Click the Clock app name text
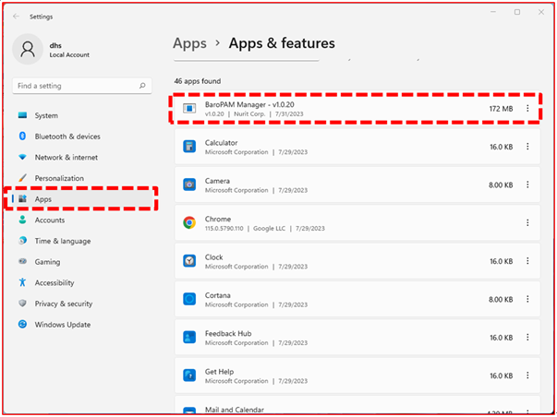Screen dimensions: 557x417 [214, 257]
